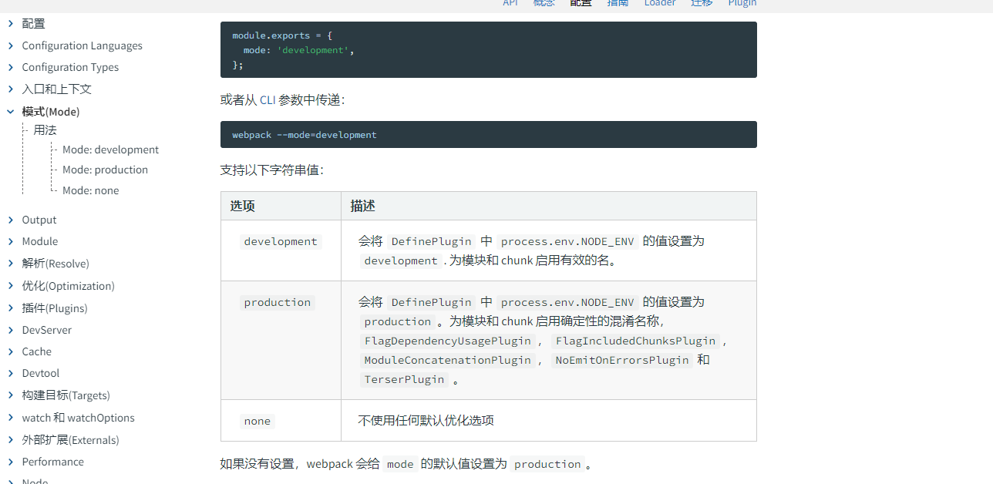Go to Mode: development sub-item
Screen dimensions: 993x484
(x=110, y=150)
